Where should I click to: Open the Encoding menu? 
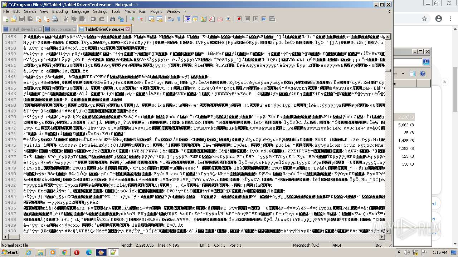click(60, 11)
